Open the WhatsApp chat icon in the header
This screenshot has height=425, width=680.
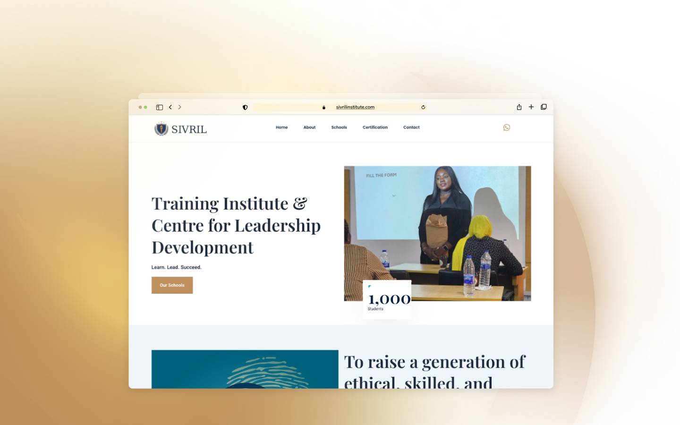[x=507, y=127]
